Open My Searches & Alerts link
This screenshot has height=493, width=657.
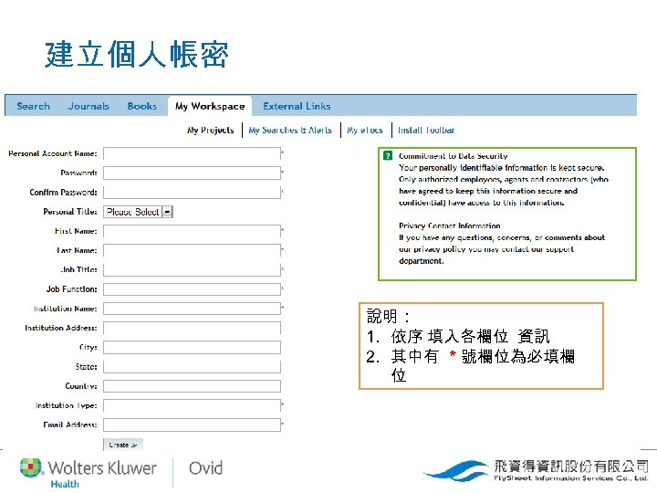pyautogui.click(x=290, y=130)
